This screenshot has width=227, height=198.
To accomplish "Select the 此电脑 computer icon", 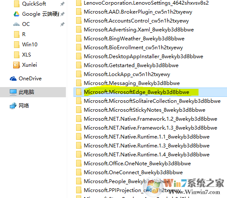I will click(x=13, y=92).
